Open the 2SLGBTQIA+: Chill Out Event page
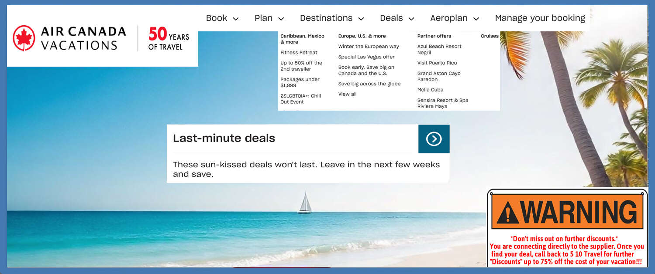Image resolution: width=655 pixels, height=274 pixels. tap(300, 98)
